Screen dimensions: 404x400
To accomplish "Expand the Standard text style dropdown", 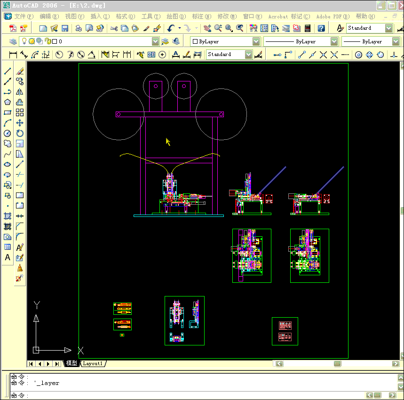I will (x=389, y=28).
